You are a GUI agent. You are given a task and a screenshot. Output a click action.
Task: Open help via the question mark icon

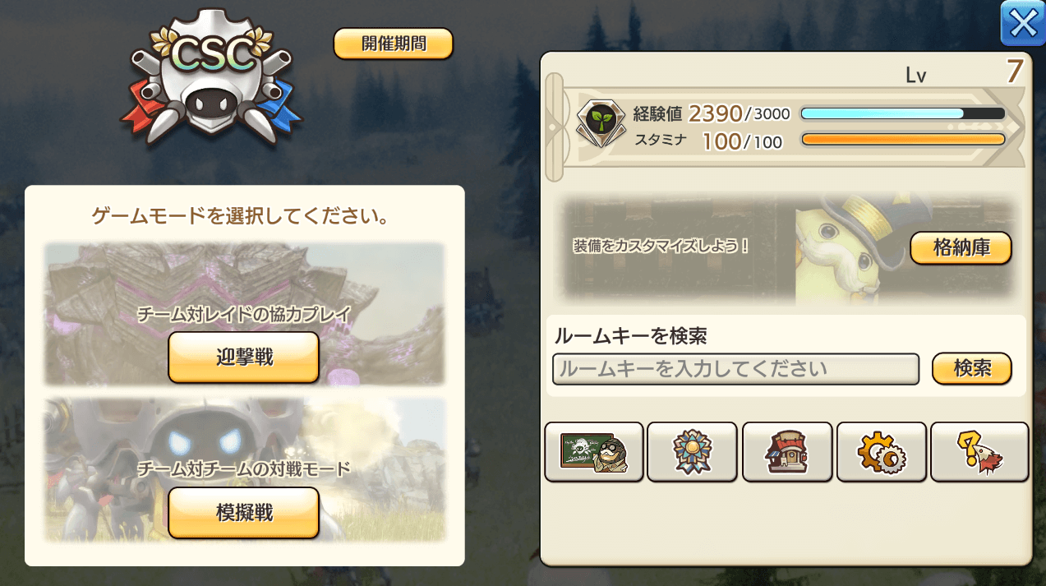pos(979,451)
